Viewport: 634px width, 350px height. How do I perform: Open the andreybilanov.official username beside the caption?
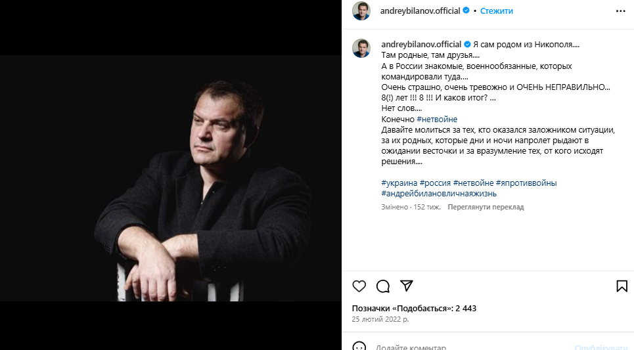(421, 45)
